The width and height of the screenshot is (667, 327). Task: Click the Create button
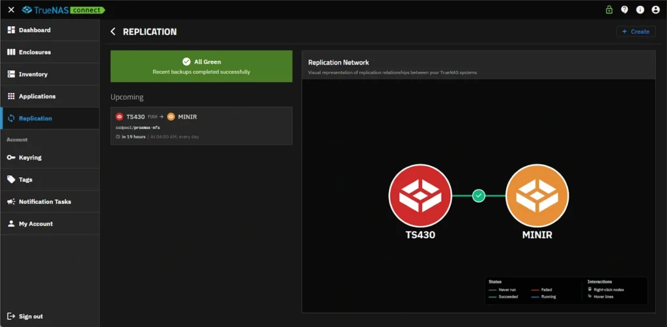pyautogui.click(x=636, y=31)
